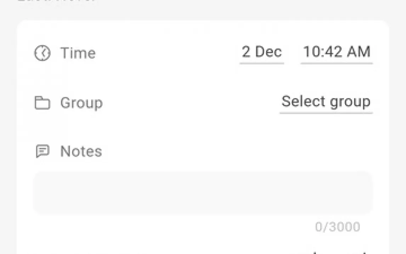
Task: Click the Group row label
Action: [x=81, y=103]
